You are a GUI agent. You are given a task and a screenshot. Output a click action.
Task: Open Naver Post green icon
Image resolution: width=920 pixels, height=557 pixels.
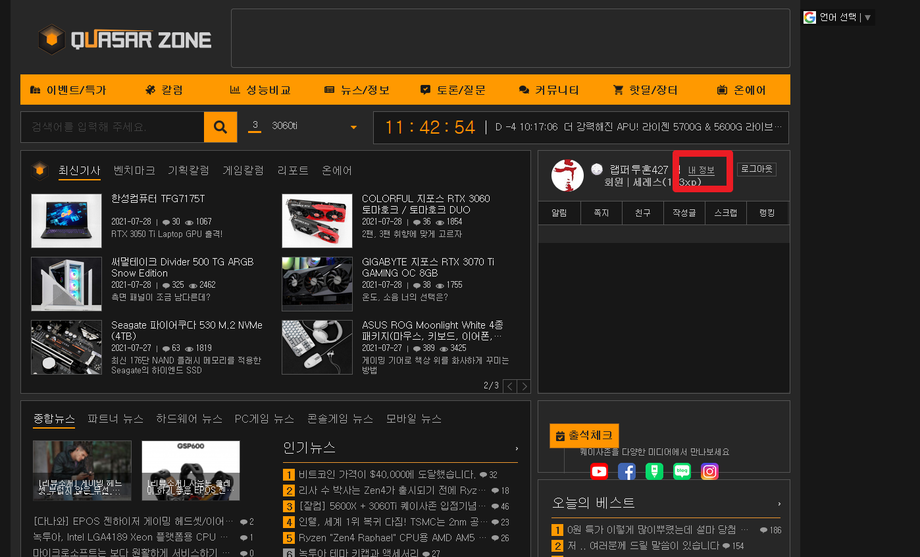coord(654,471)
